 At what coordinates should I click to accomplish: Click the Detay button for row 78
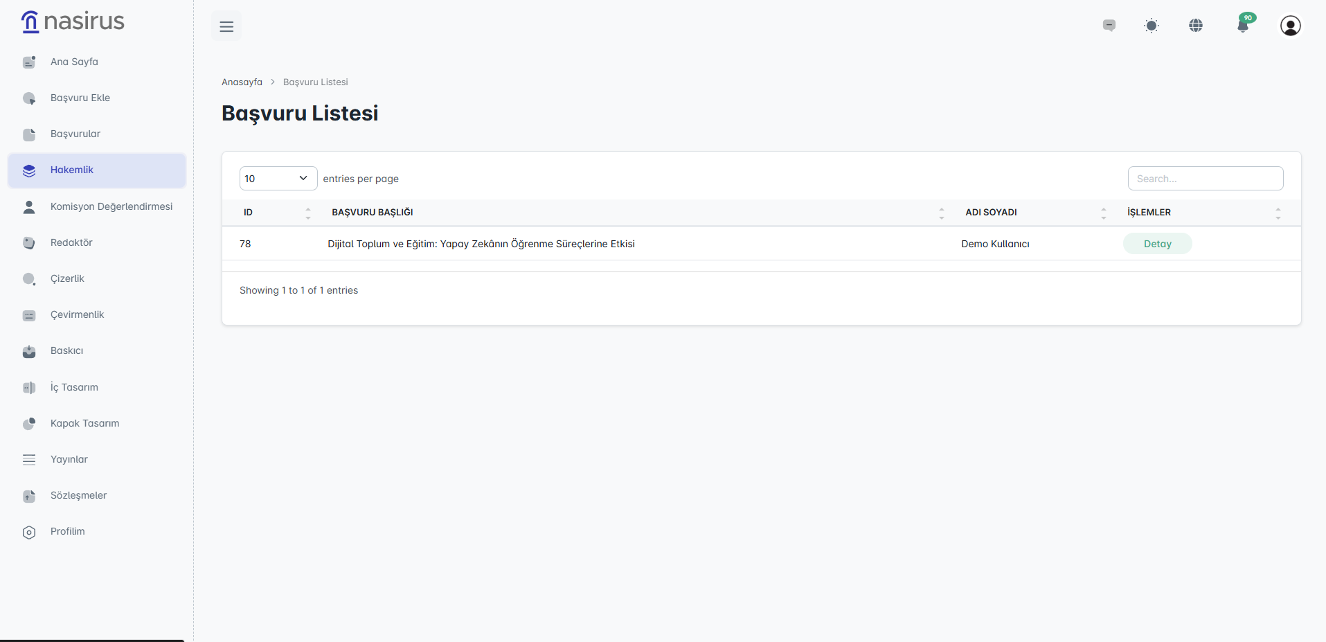(1157, 244)
